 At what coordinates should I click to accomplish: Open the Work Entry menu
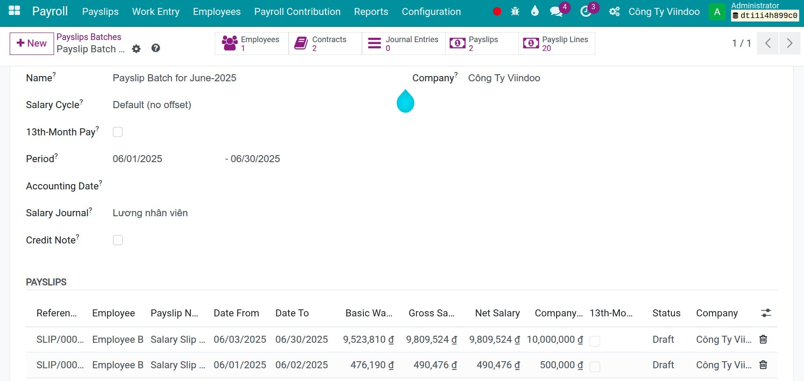(156, 12)
